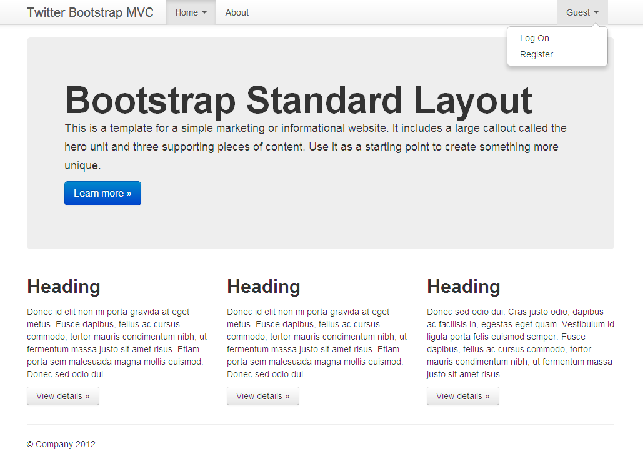The image size is (643, 464).
Task: Select the About navigation item
Action: 236,12
